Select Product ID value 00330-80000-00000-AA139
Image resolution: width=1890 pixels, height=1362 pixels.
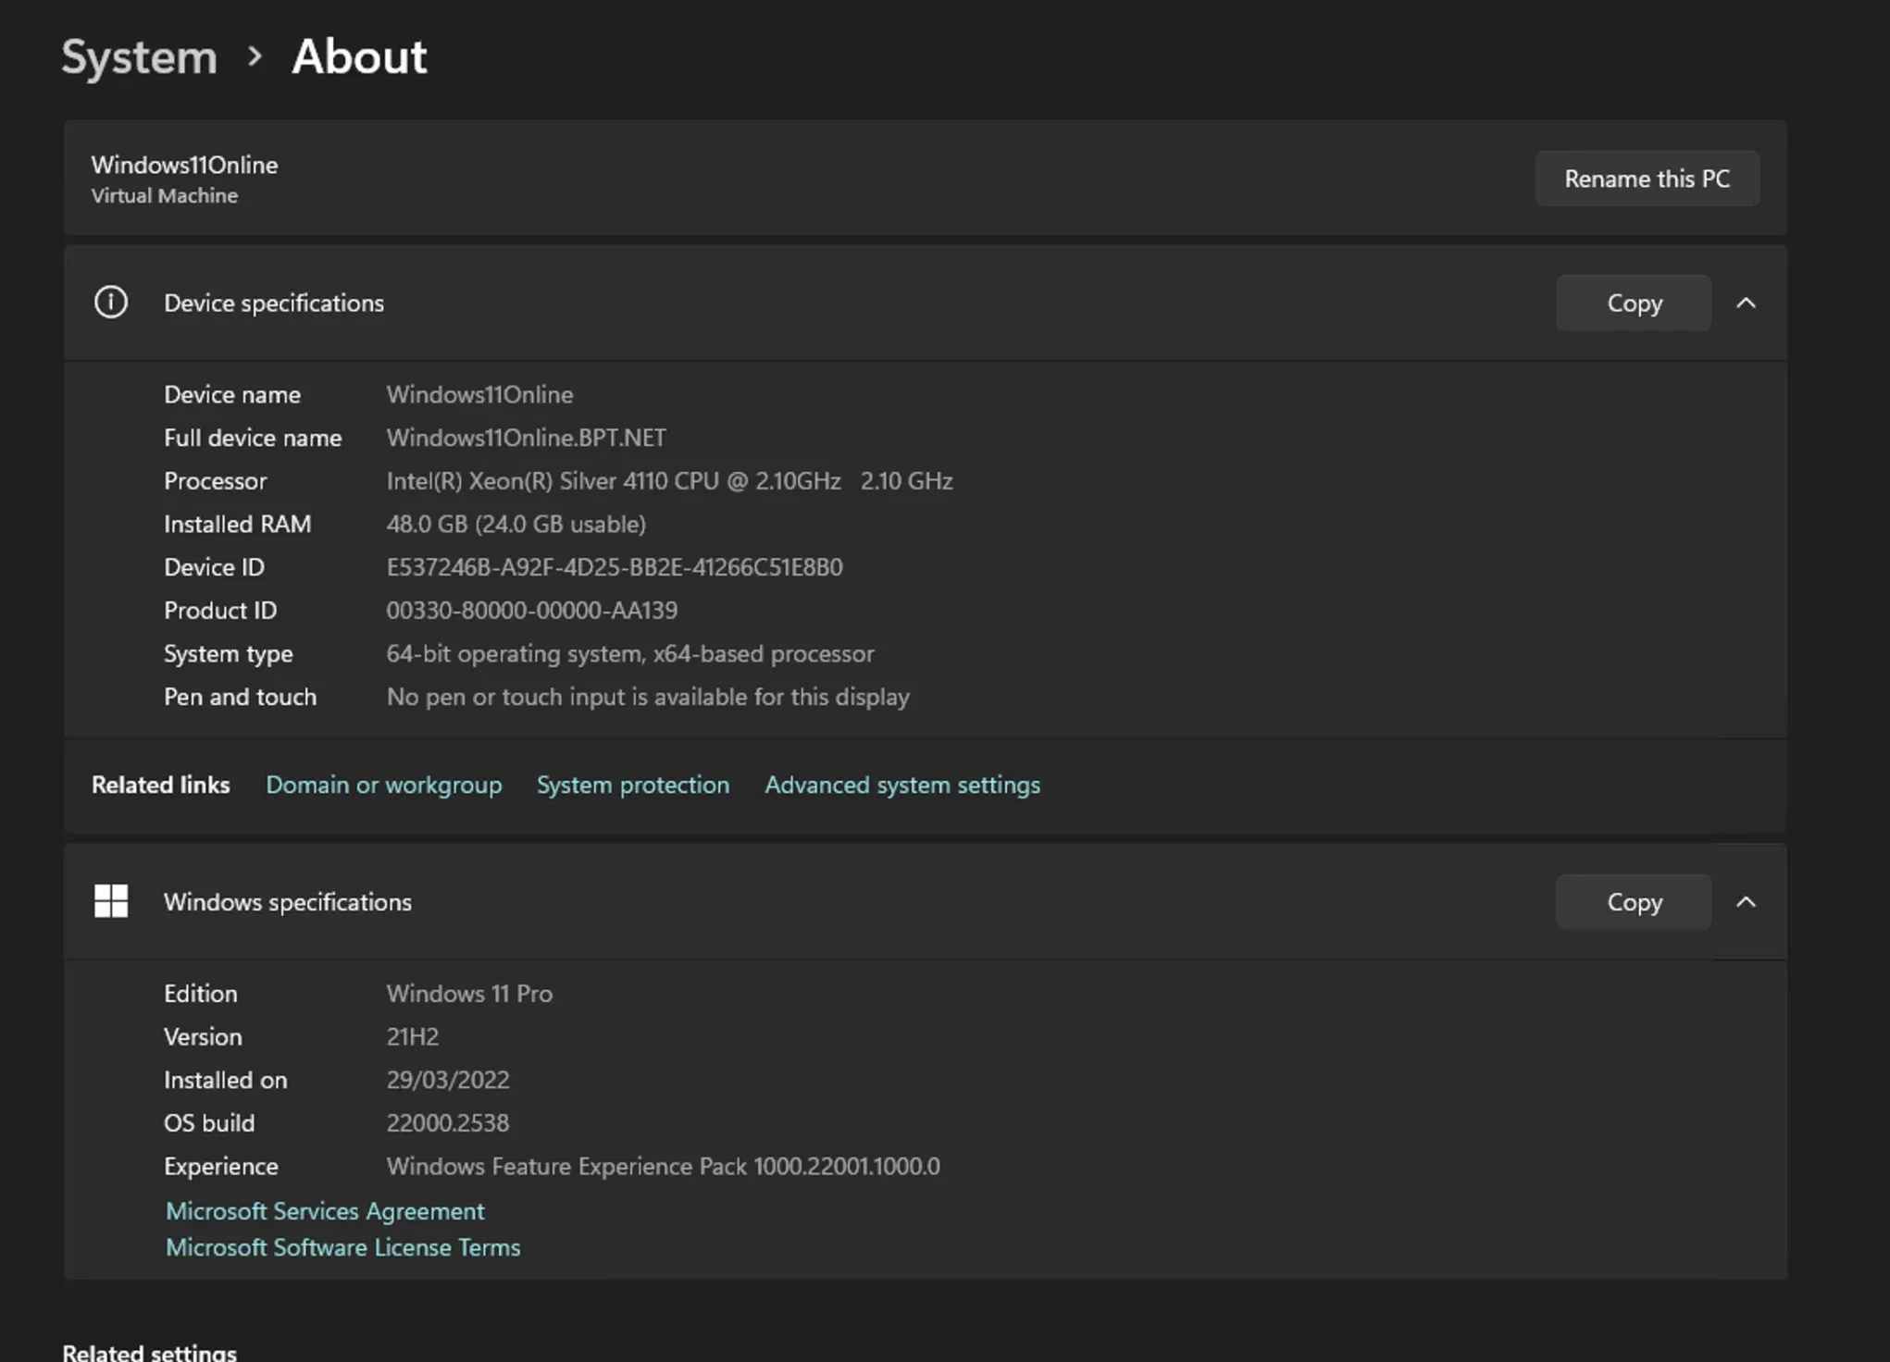click(x=532, y=611)
